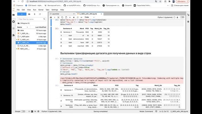Open the browser extensions puzzle icon
202x114 pixels.
click(169, 1)
